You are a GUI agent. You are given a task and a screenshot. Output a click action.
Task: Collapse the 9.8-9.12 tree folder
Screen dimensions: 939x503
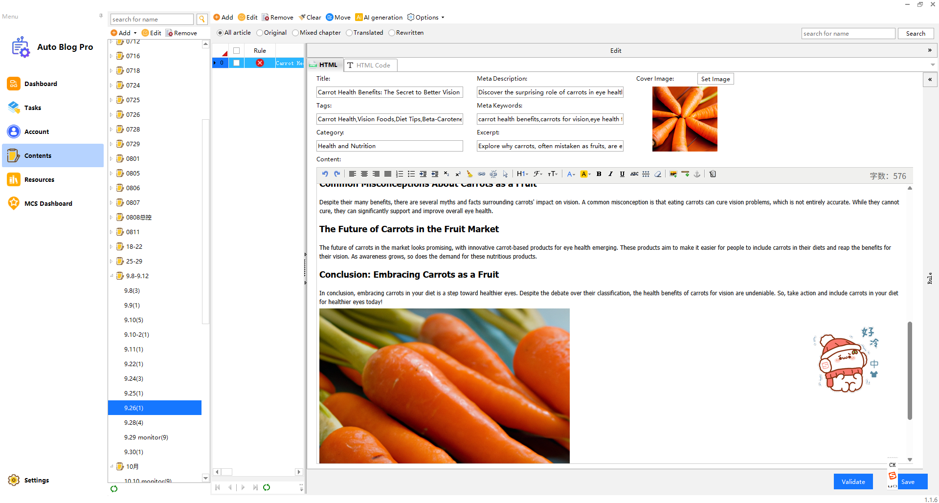[112, 276]
